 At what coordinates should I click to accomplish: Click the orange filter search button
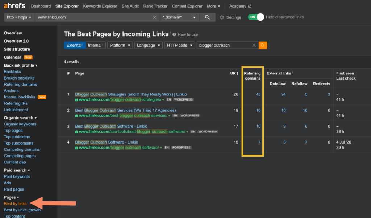263,45
